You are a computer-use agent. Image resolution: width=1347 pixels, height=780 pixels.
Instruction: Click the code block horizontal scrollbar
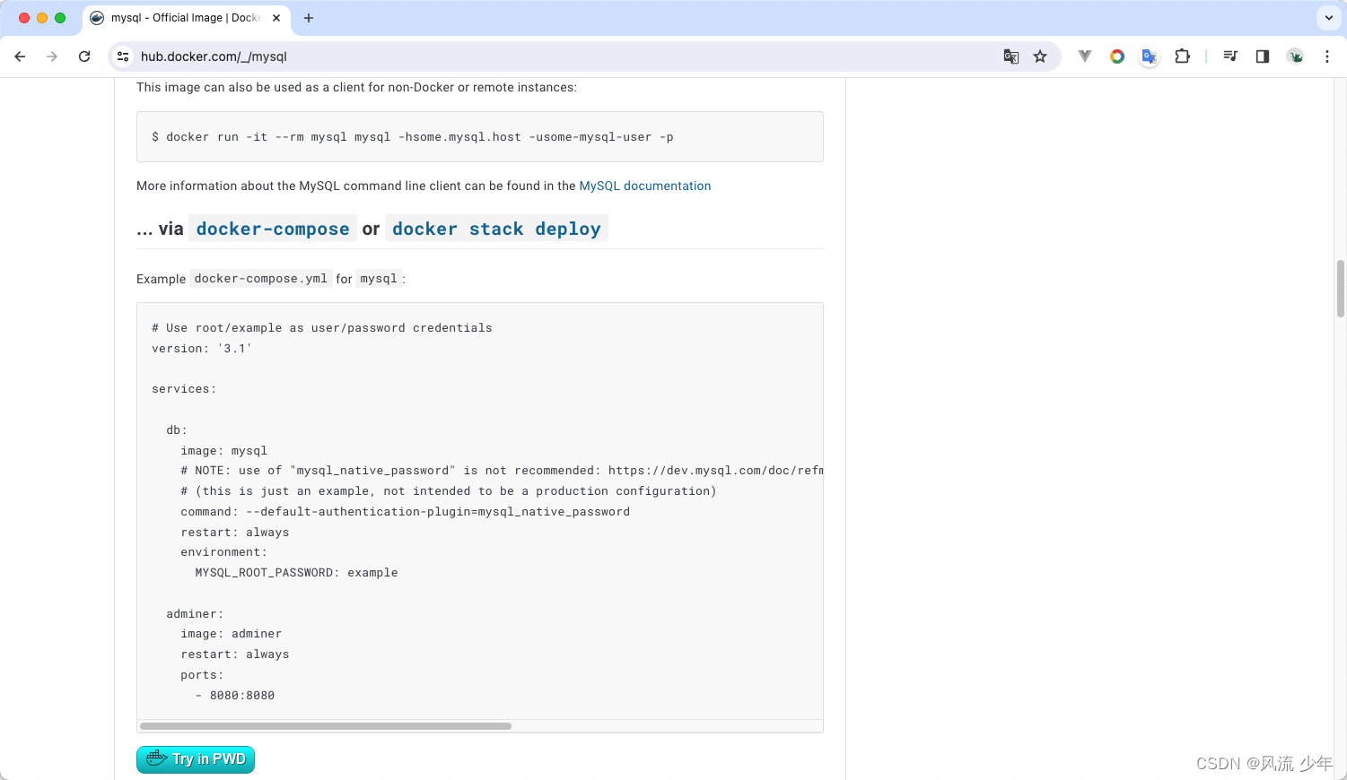coord(326,726)
